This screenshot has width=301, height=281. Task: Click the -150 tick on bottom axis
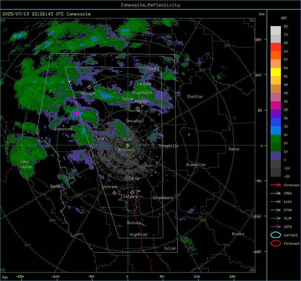click(x=20, y=276)
